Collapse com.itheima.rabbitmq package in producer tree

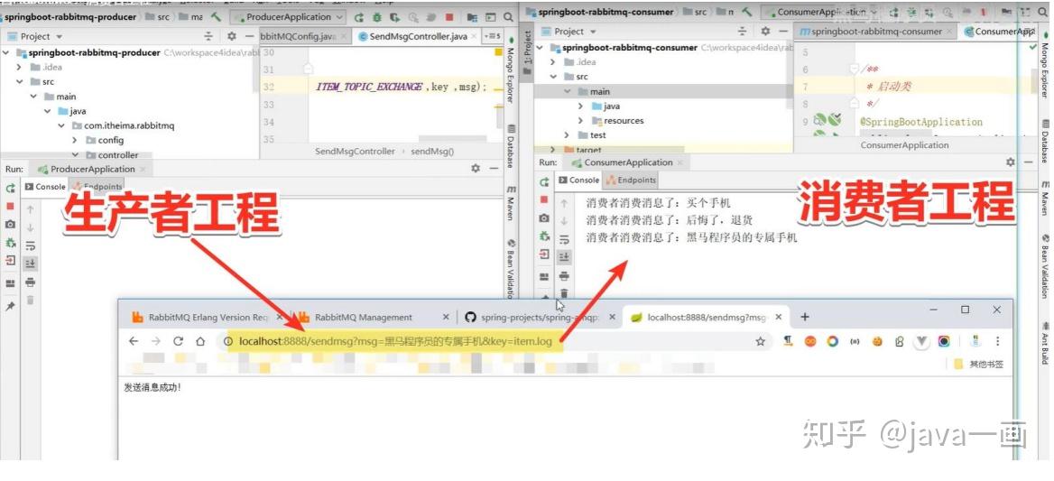(x=60, y=125)
